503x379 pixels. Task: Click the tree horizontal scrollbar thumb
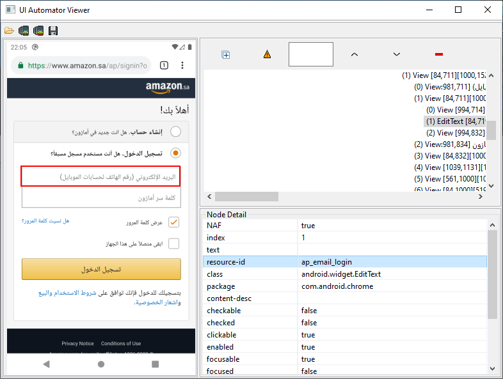point(246,196)
